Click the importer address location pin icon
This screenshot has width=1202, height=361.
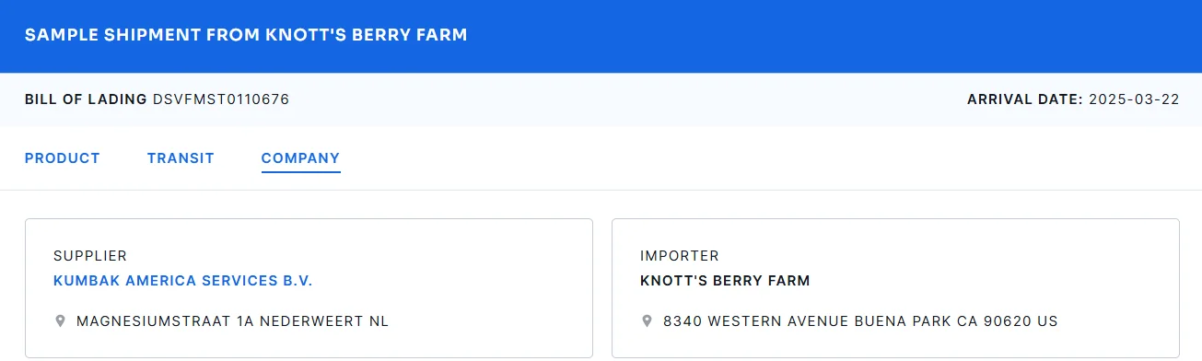click(648, 321)
